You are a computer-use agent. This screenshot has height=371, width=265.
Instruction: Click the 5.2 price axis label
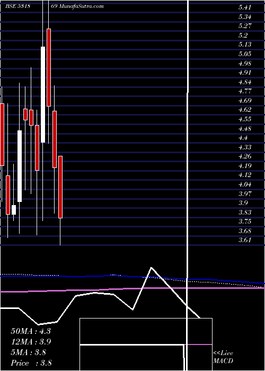click(243, 36)
